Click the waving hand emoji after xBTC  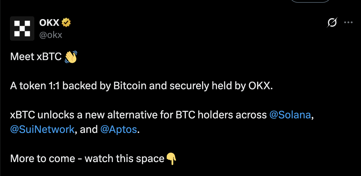[x=71, y=57]
